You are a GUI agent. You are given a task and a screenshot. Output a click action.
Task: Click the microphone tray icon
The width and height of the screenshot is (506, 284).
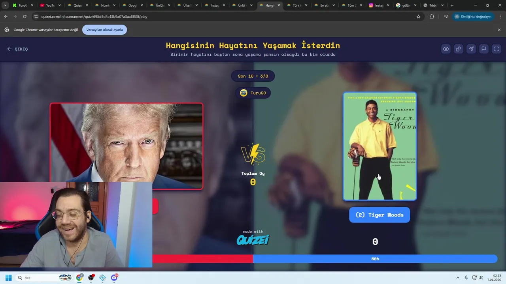click(x=466, y=278)
